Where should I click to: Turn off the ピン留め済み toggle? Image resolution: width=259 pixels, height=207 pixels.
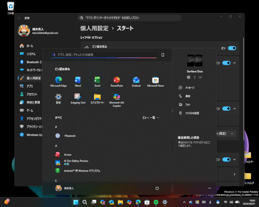232,48
